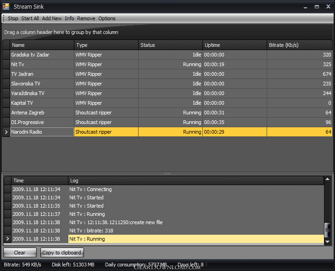This screenshot has height=271, width=335.
Task: Maximize the Stream Sink window
Action: (x=317, y=7)
